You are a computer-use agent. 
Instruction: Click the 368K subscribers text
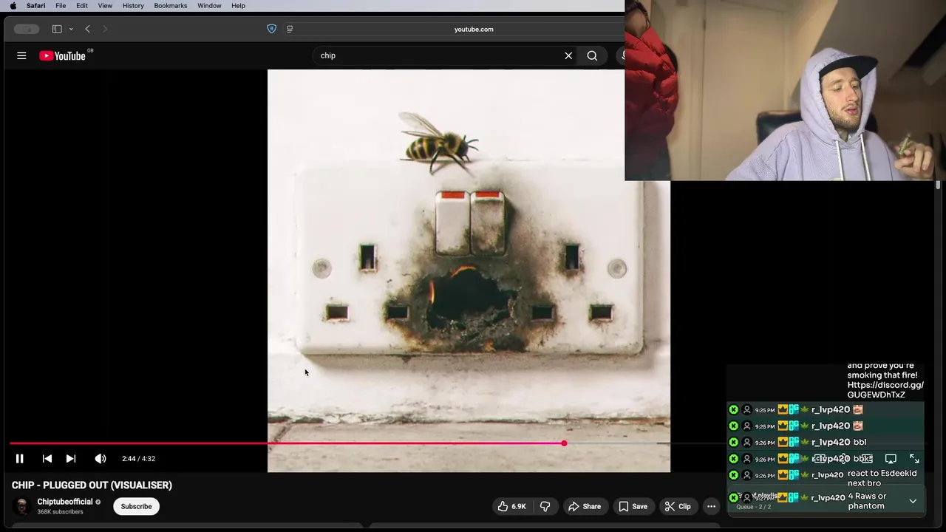[x=60, y=512]
